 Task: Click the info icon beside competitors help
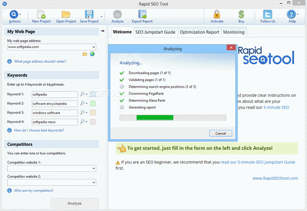9,191
